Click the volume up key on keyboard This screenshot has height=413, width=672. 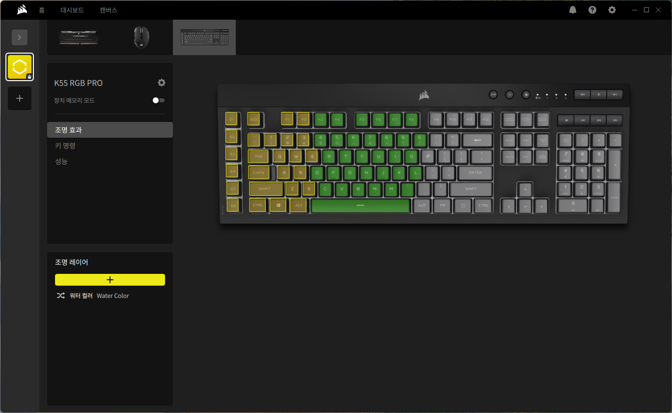pos(615,94)
